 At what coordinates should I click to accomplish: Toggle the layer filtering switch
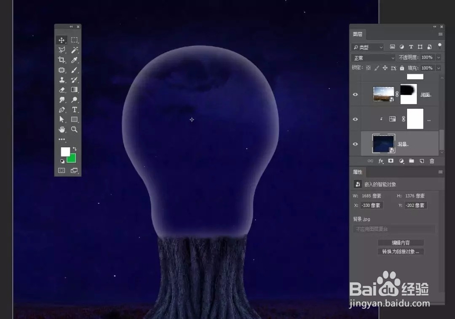(x=440, y=46)
